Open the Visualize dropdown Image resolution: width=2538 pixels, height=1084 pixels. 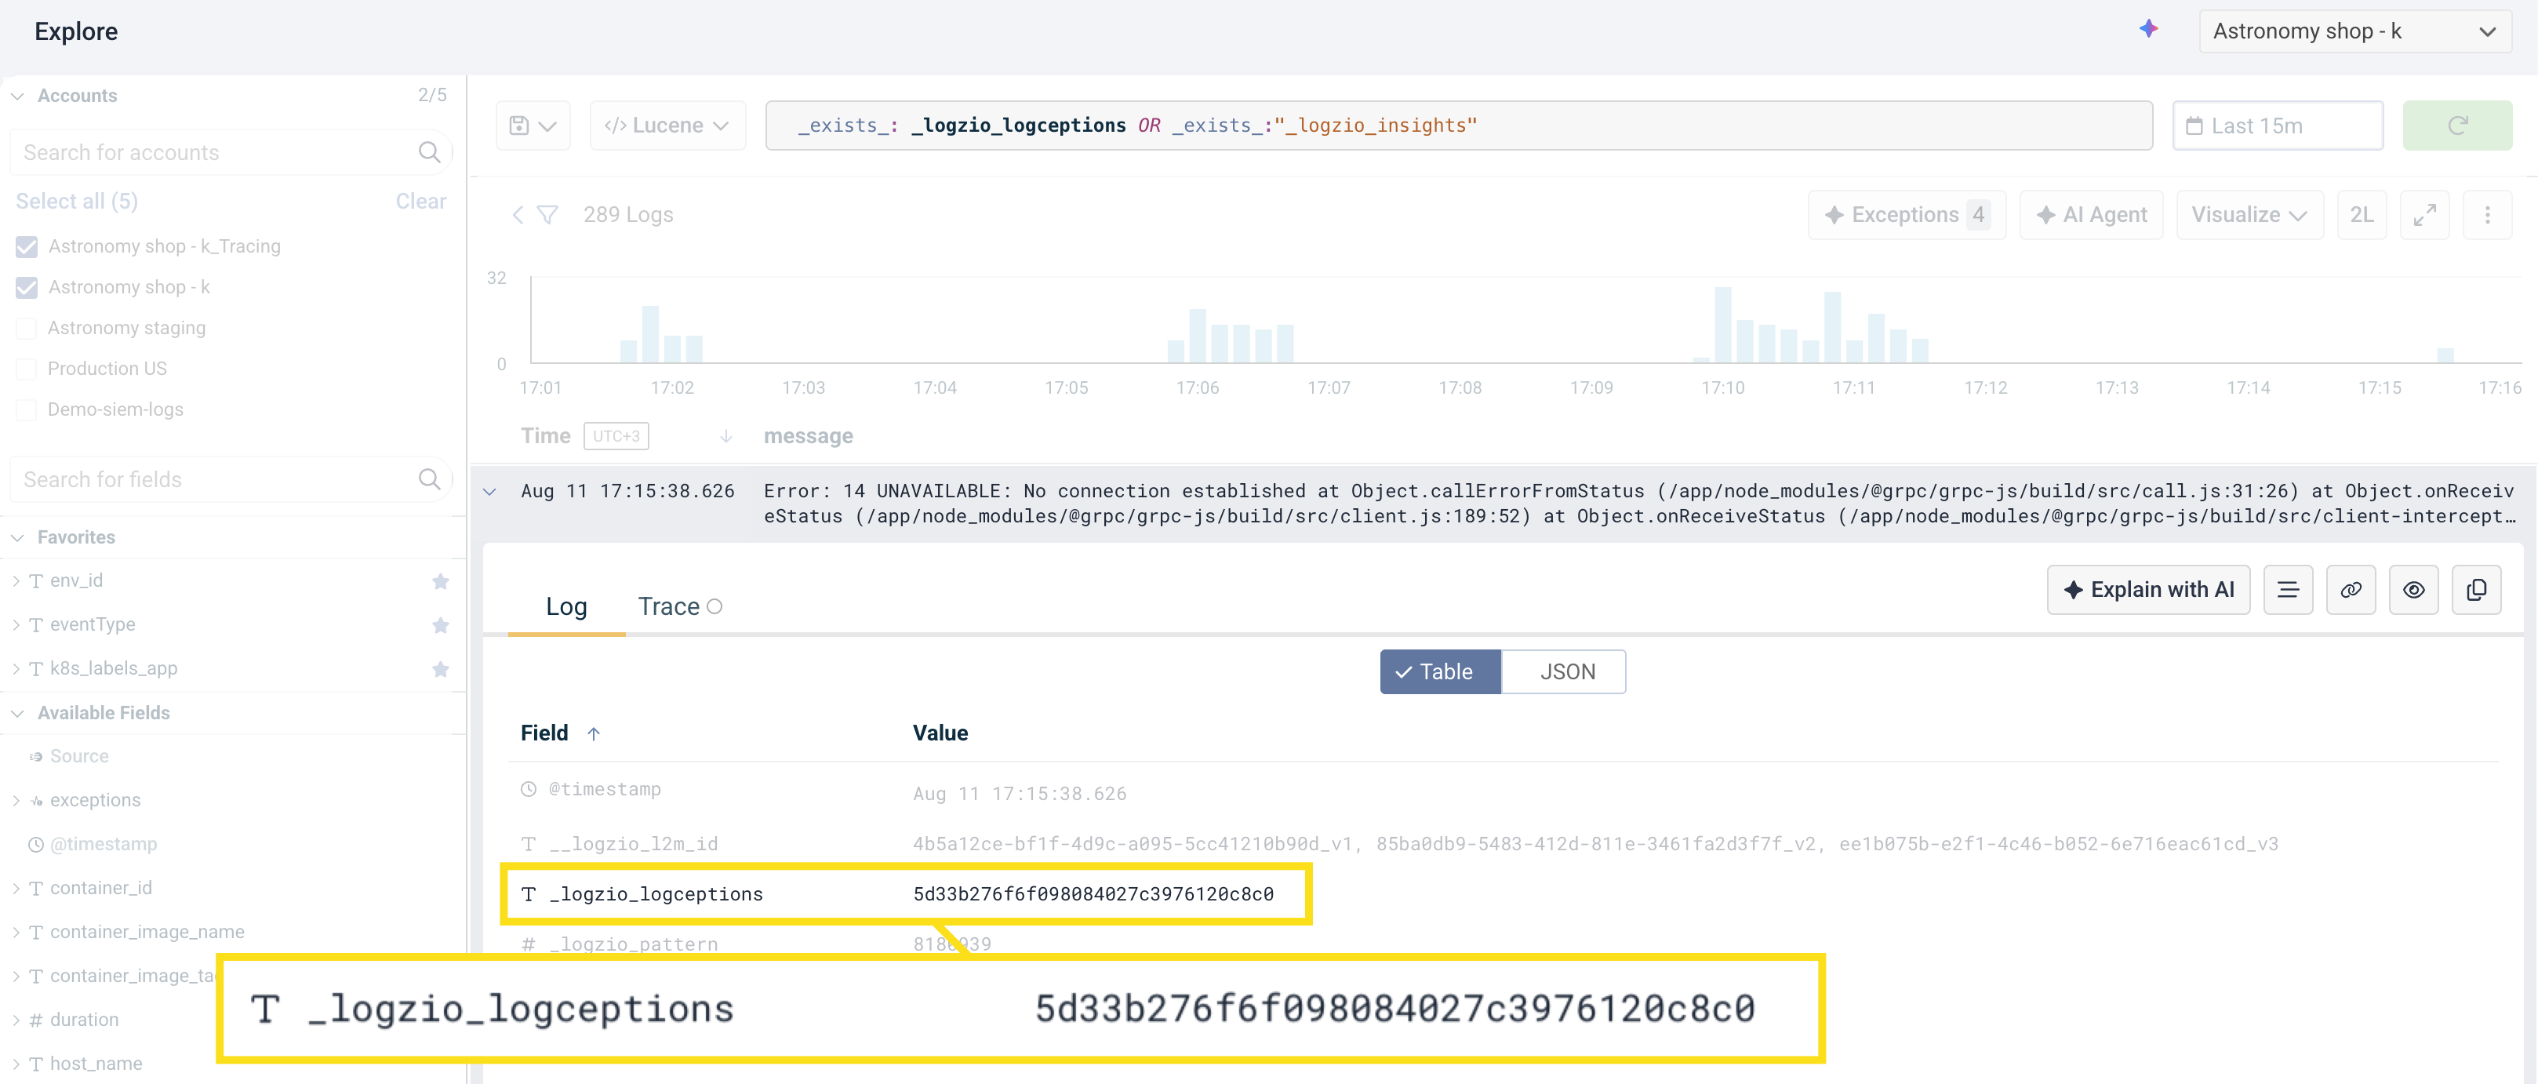[2249, 215]
